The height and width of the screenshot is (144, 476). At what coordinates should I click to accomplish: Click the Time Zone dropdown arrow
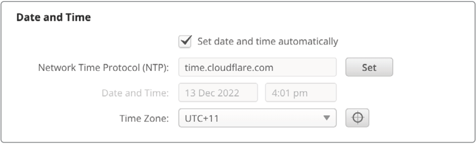[326, 118]
